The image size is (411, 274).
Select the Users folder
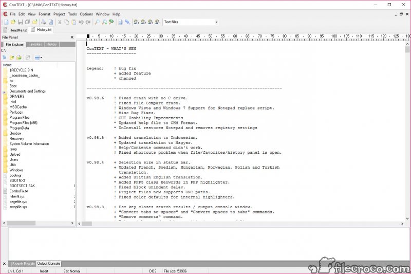click(14, 159)
